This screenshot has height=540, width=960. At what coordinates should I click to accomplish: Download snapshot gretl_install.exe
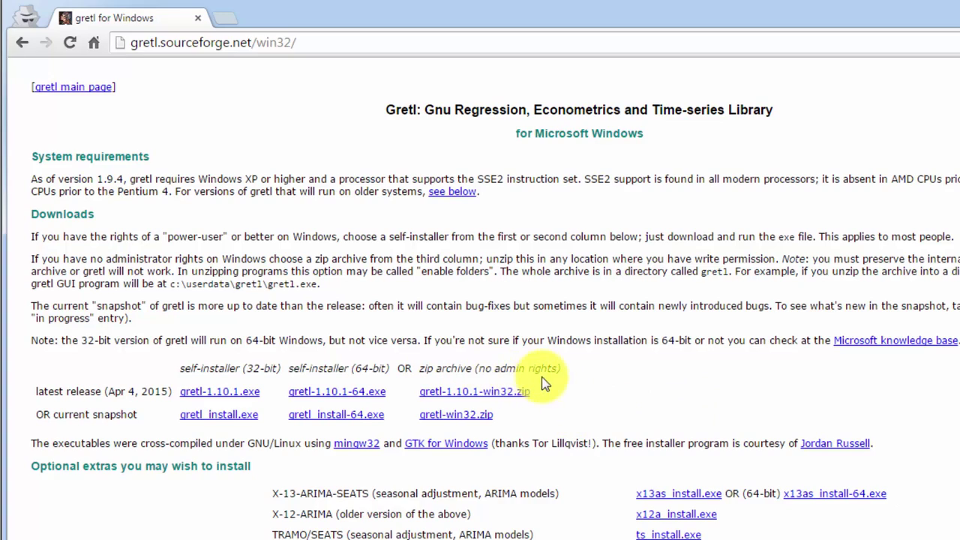coord(219,415)
